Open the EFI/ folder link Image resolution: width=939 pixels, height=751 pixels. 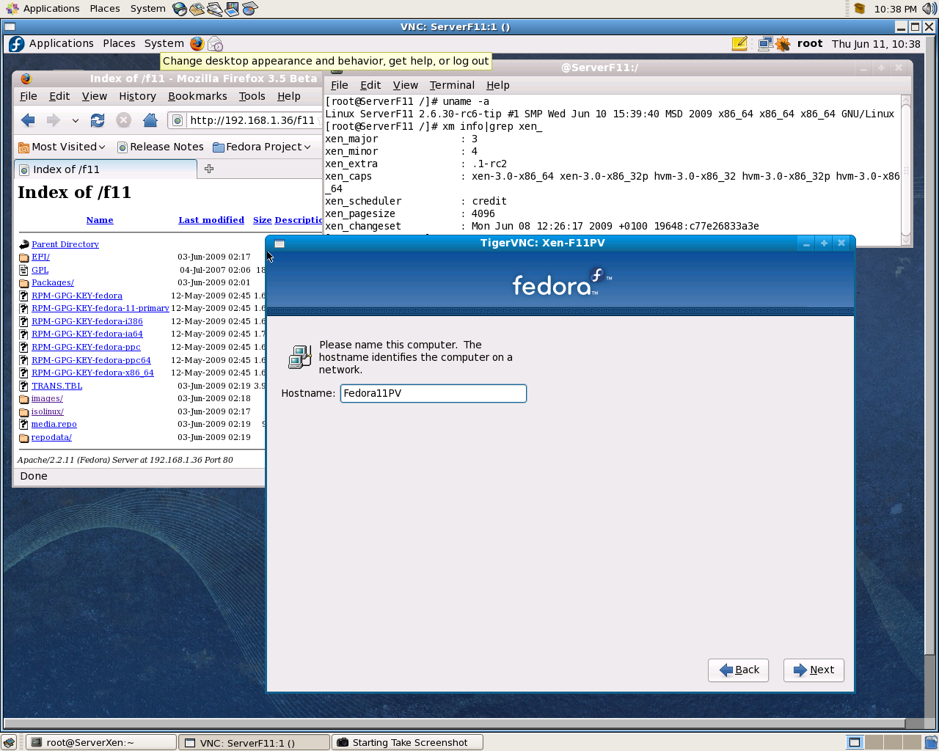40,257
